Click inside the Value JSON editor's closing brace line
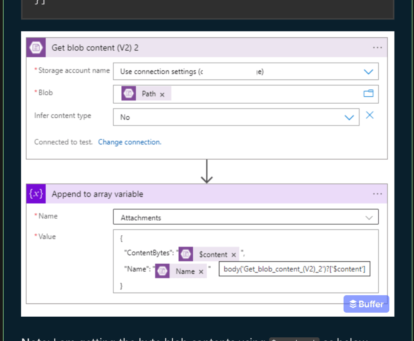 coord(121,286)
